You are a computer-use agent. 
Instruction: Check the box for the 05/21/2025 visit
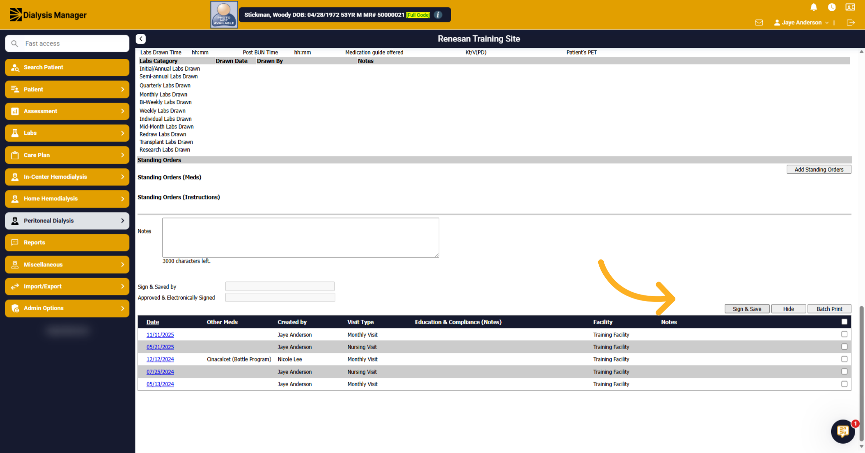point(844,347)
